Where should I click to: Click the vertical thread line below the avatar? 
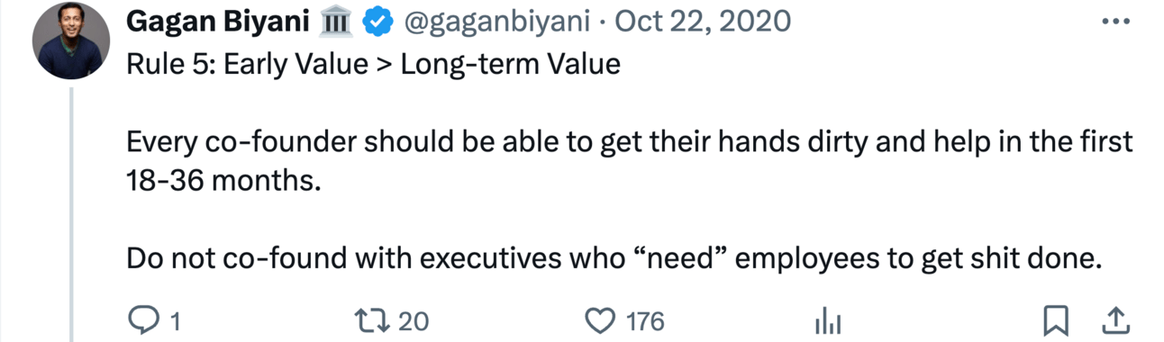pos(71,214)
